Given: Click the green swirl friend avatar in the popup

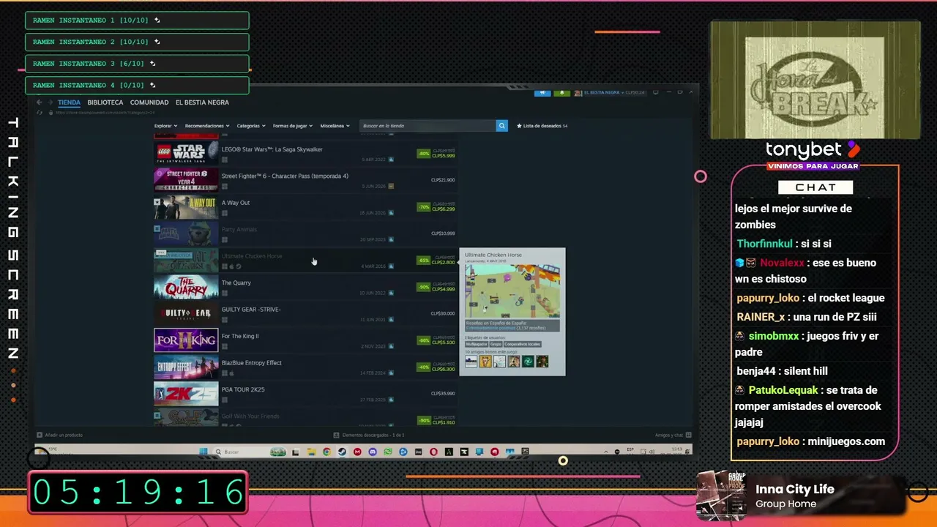Looking at the screenshot, I should [x=528, y=362].
